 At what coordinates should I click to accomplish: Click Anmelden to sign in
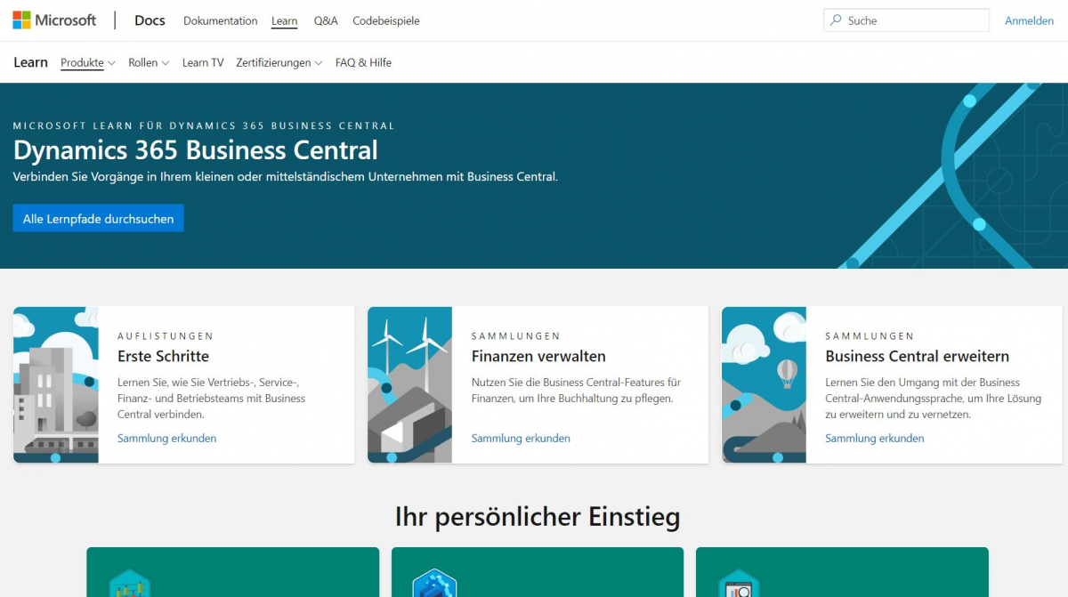[1029, 20]
